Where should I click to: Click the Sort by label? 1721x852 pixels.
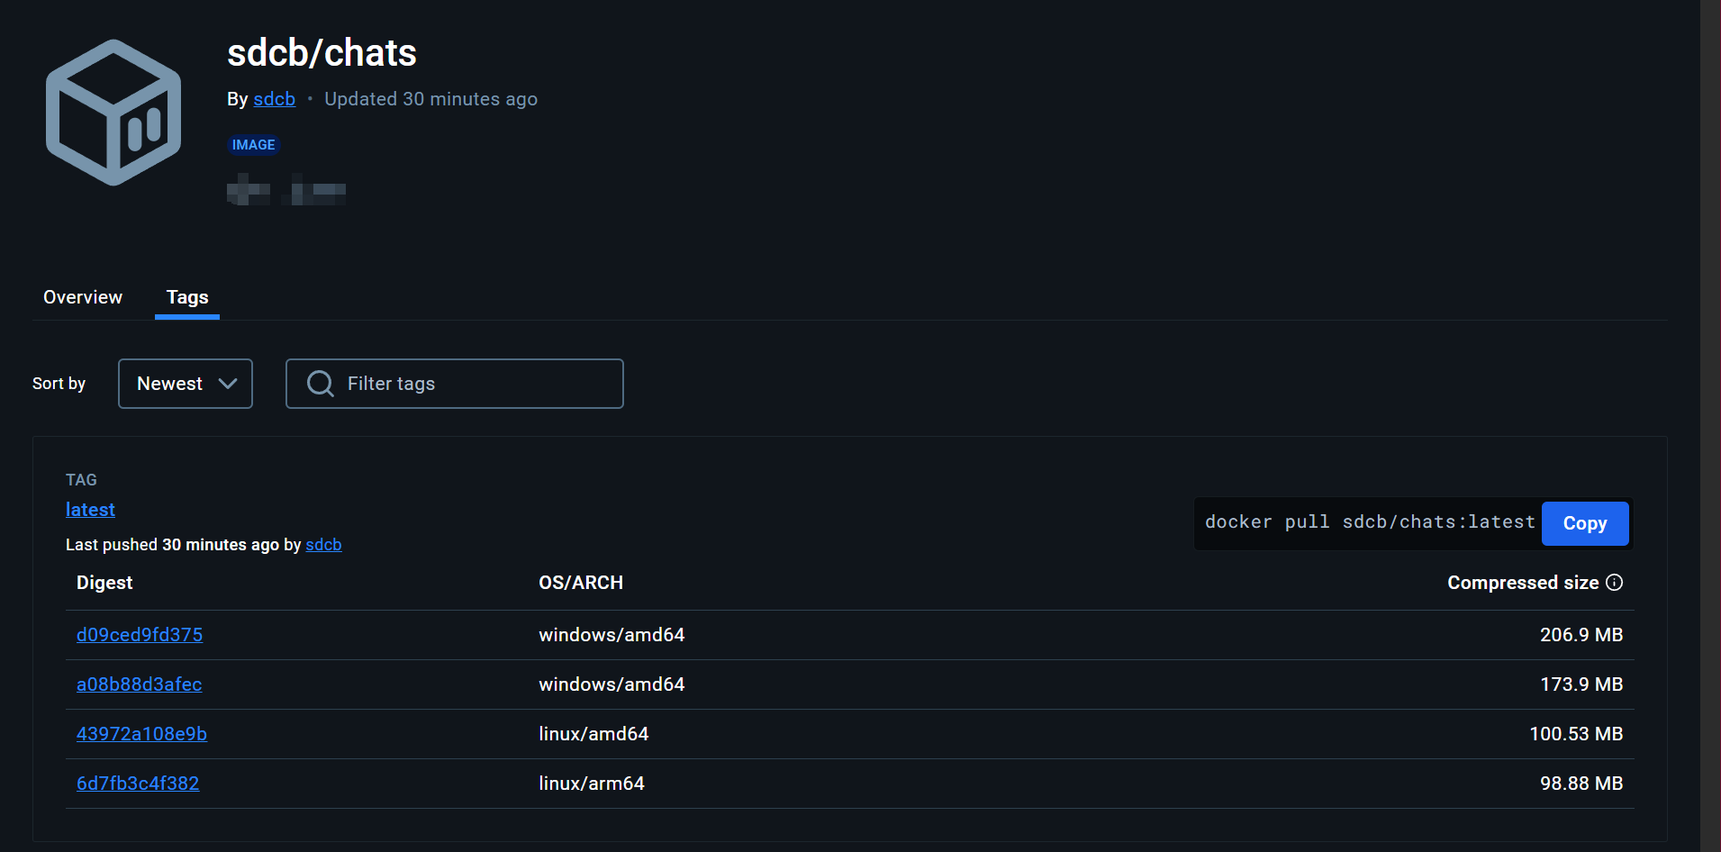[59, 384]
